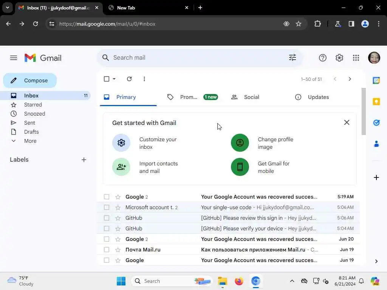Star the GitHub sign in review email
Screen dimensions: 387x290
(x=118, y=218)
